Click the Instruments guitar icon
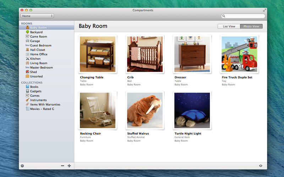Viewport: 284px width, 177px height. [x=28, y=100]
